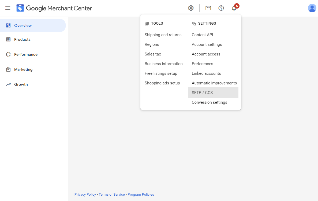Click the Products list icon
Screen dimensions: 318x201
coord(8,39)
